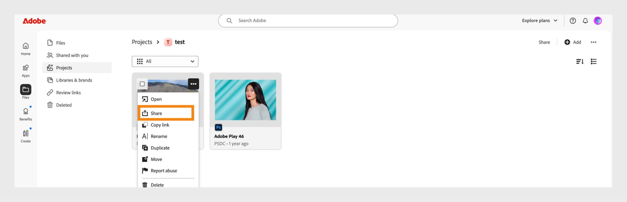Open Create in the left rail
Viewport: 627px width, 202px height.
(25, 136)
